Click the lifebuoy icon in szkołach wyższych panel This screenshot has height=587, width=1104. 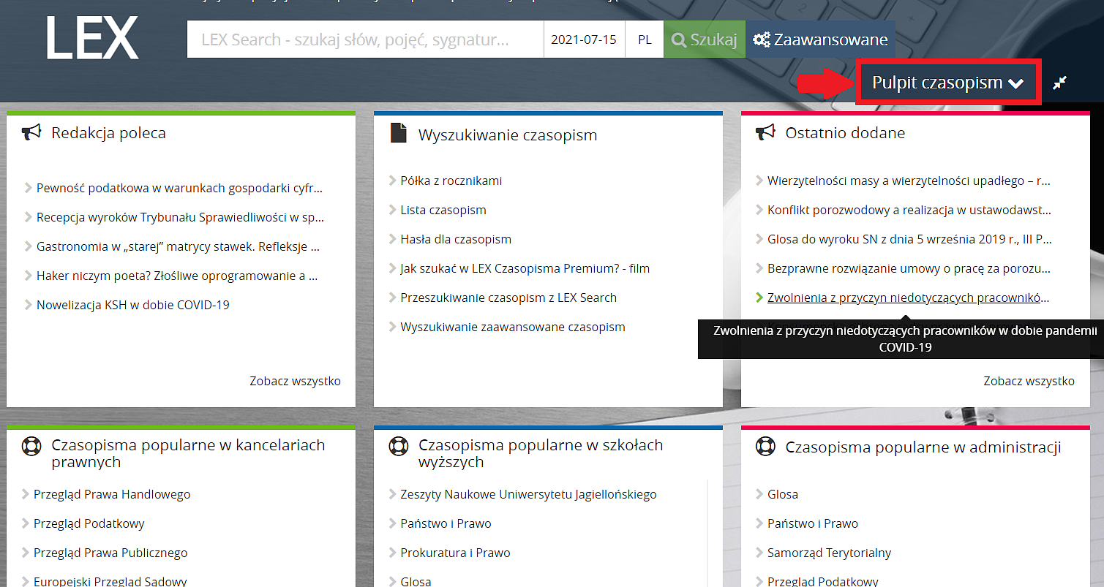coord(398,446)
